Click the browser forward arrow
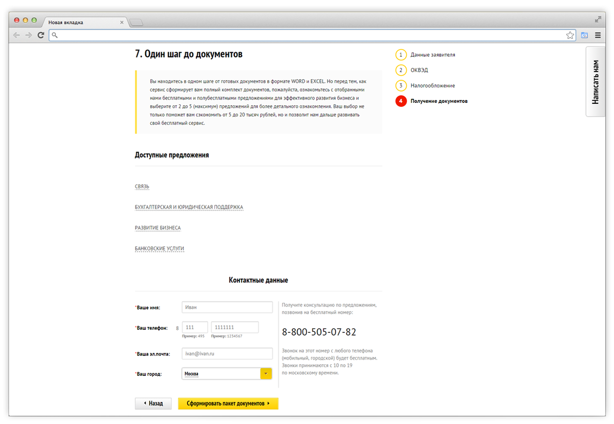Image resolution: width=614 pixels, height=424 pixels. point(29,35)
